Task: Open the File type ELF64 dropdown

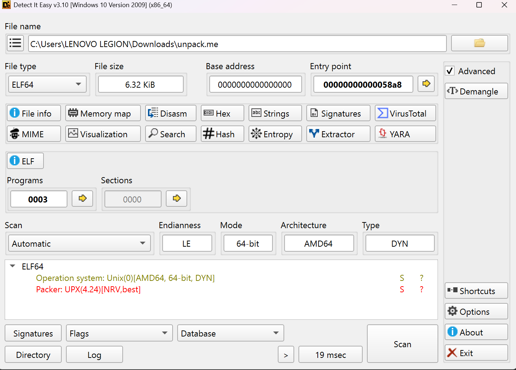Action: pos(47,84)
